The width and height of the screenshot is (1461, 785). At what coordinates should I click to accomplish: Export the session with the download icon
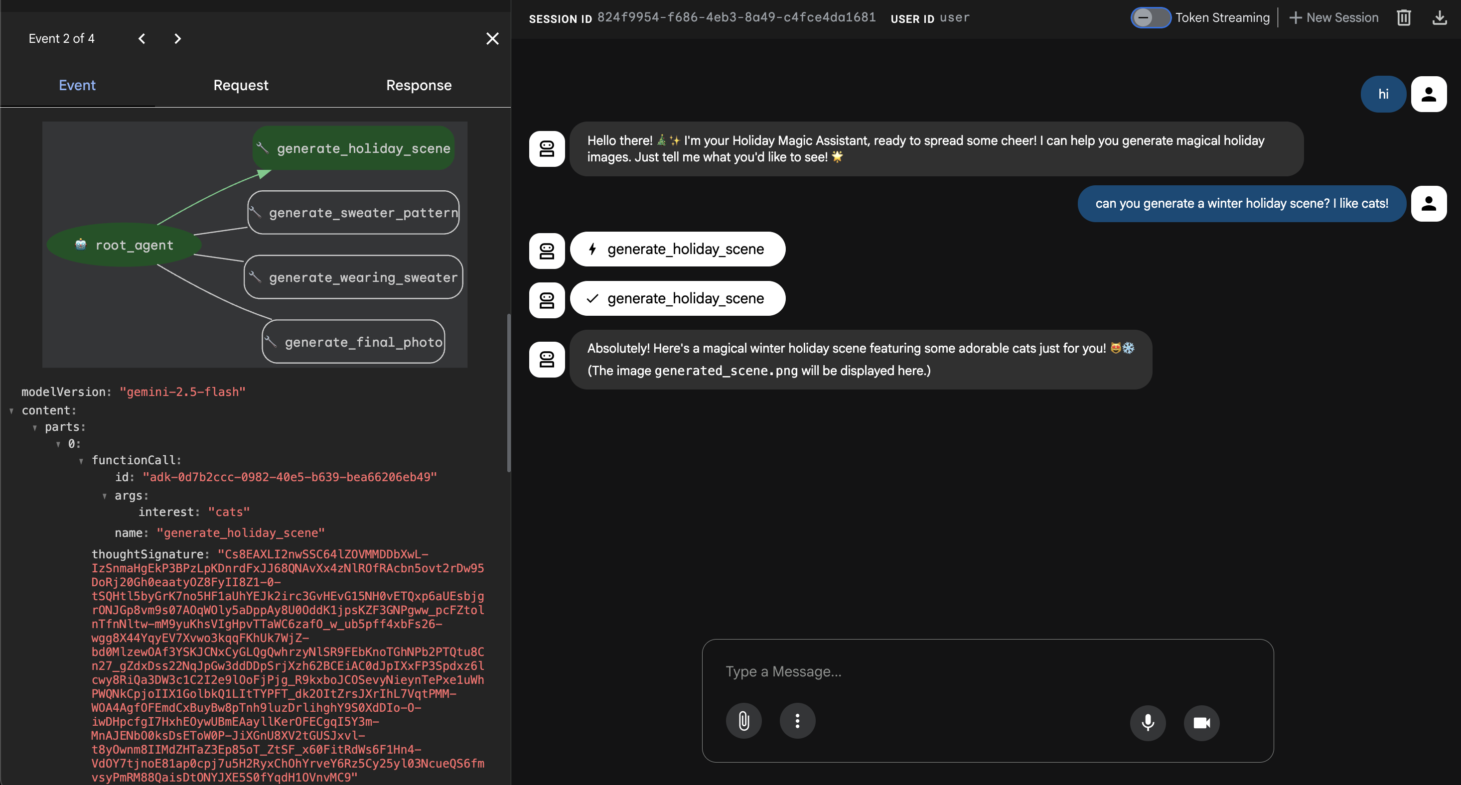click(1440, 17)
